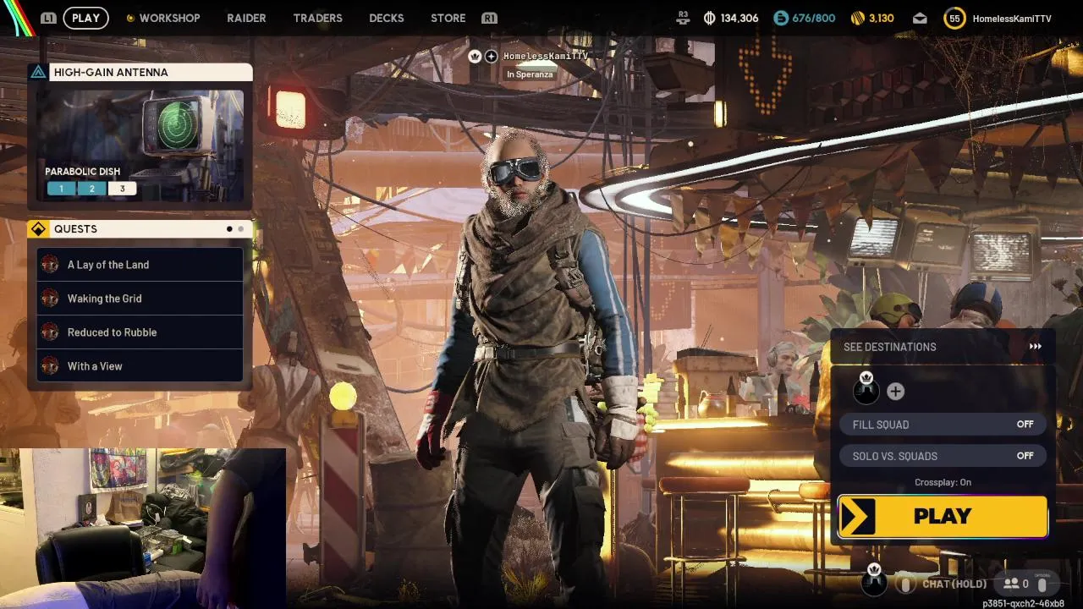Open HomelessKamiTTV profile name in top bar

pos(1012,19)
